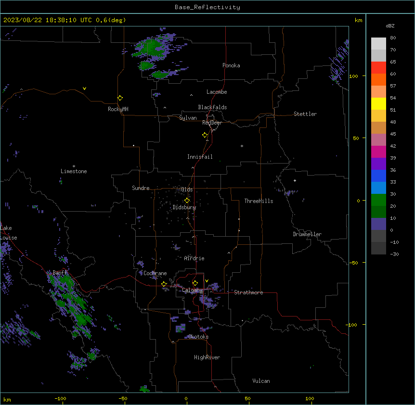
Task: Click the ThreeHills city label
Action: pos(259,201)
